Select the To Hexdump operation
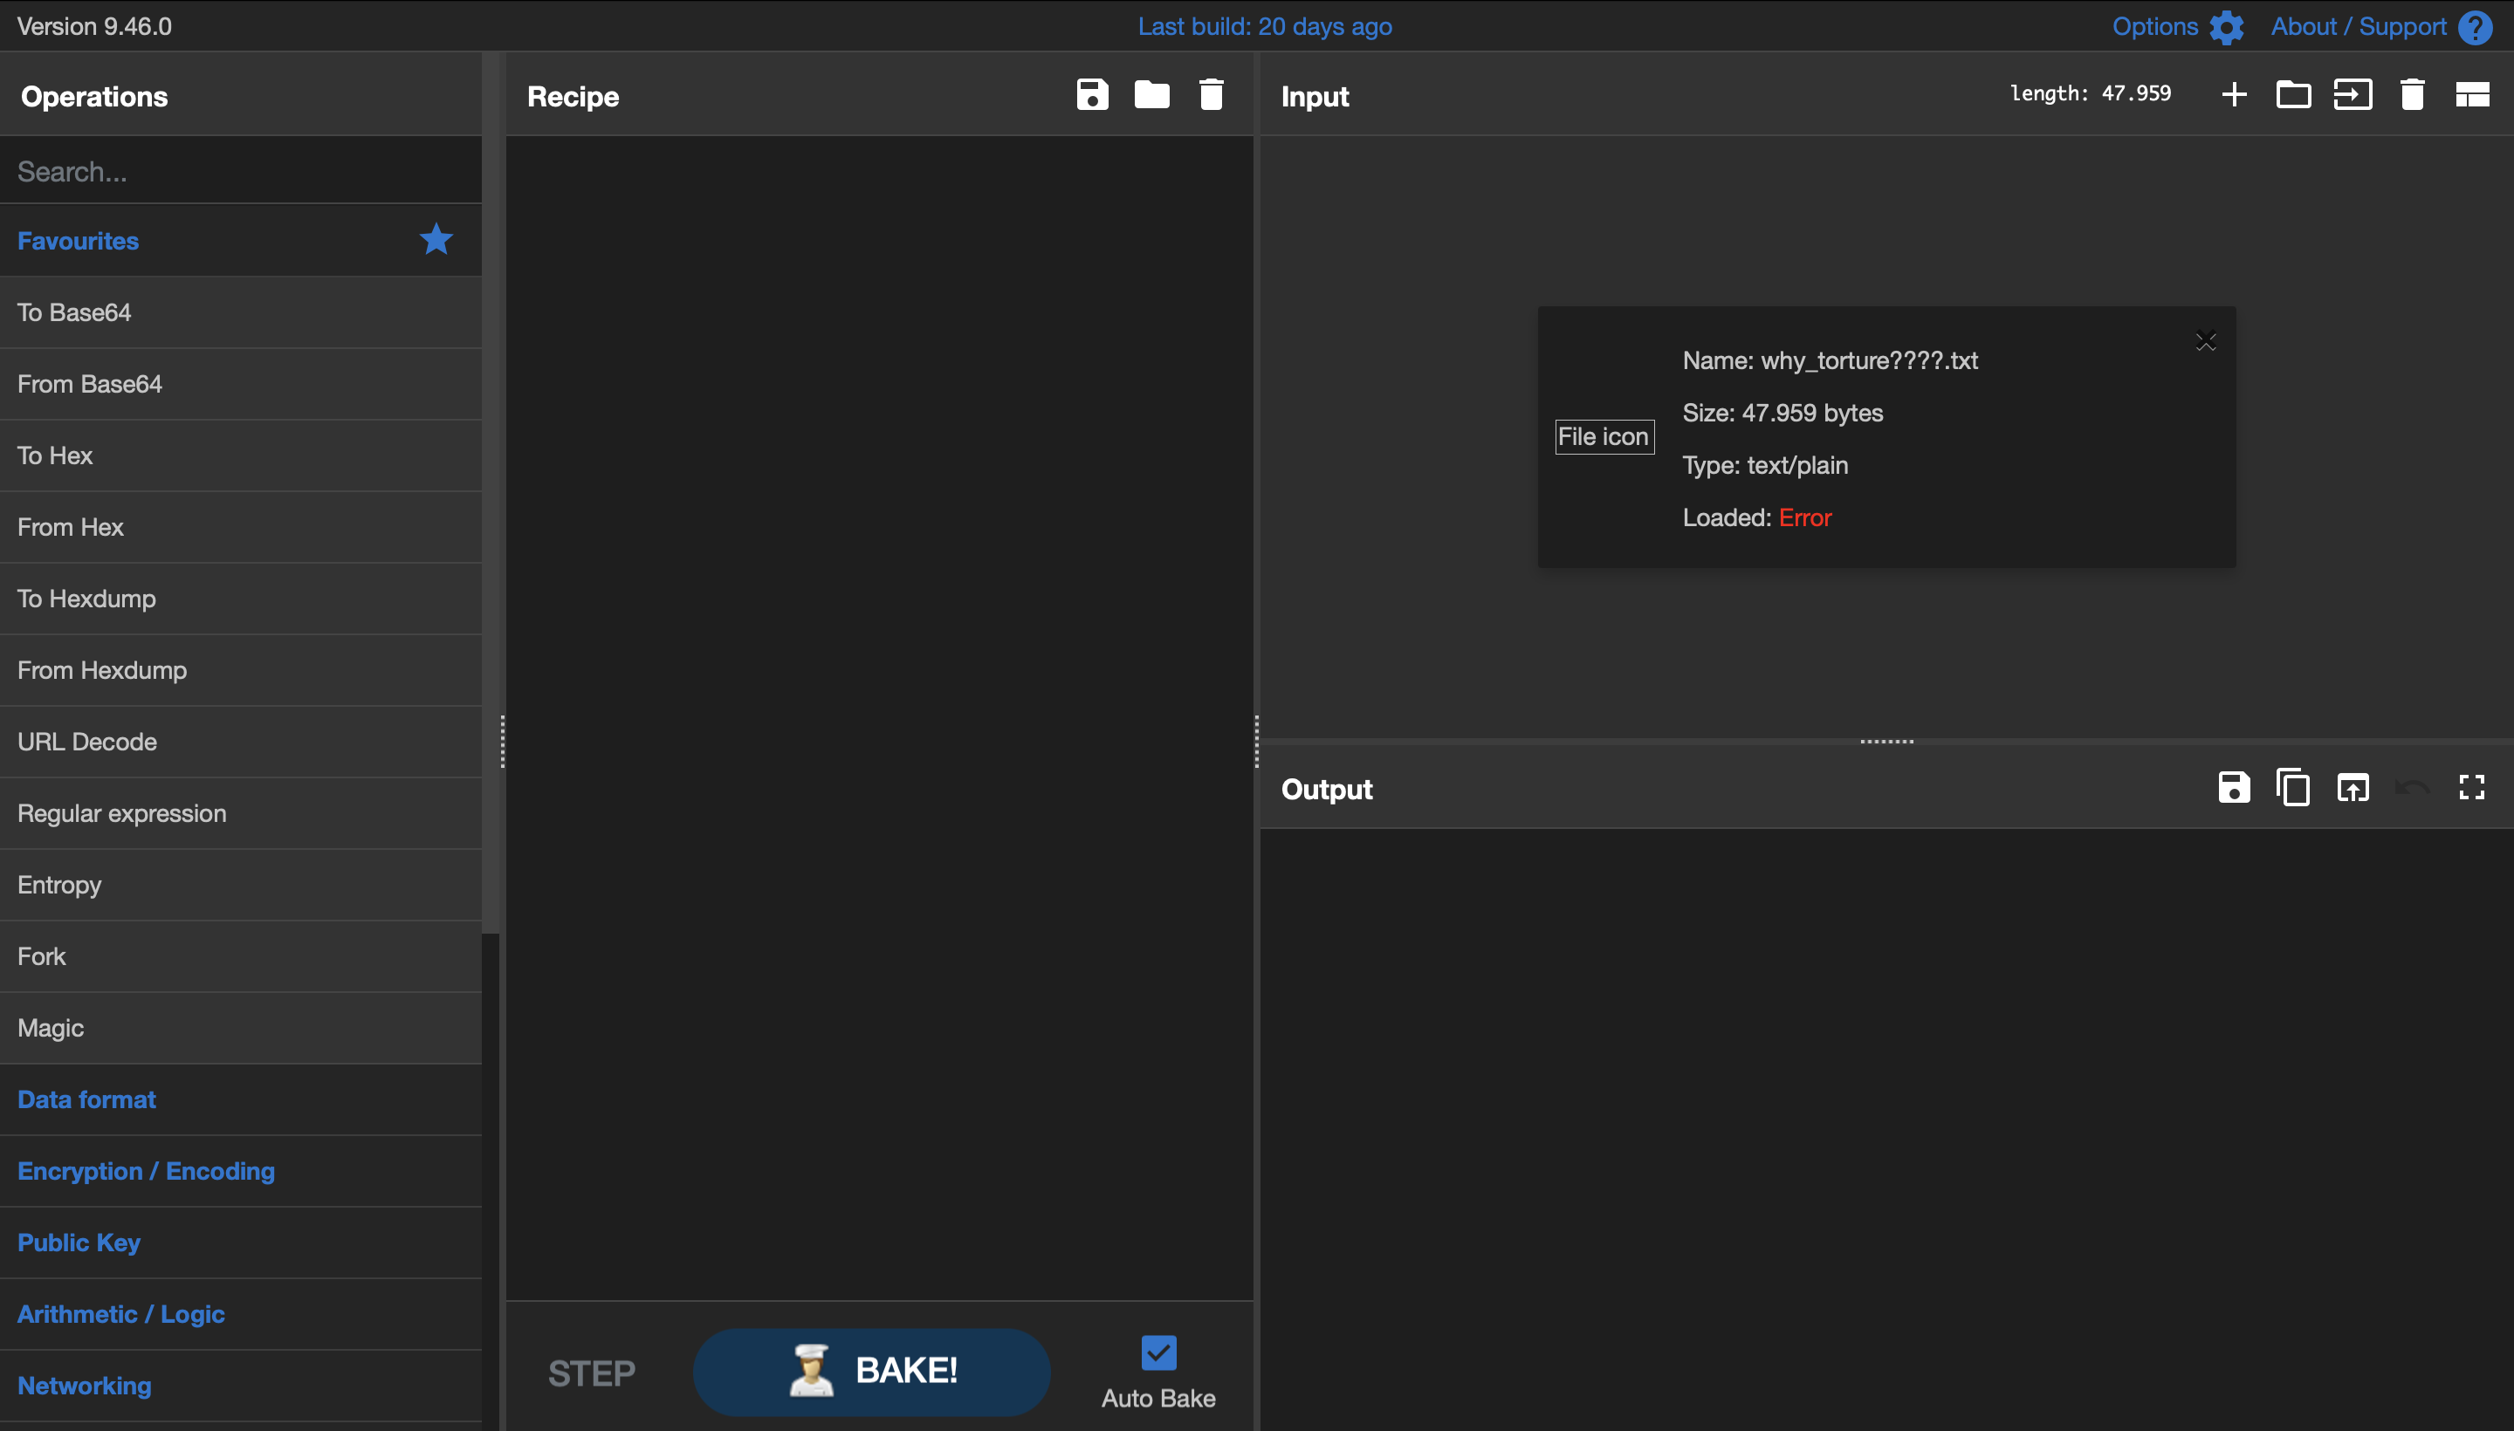This screenshot has width=2514, height=1431. click(241, 599)
